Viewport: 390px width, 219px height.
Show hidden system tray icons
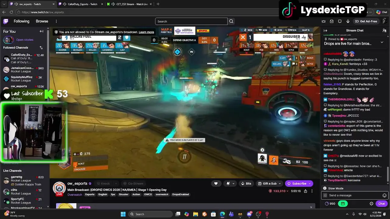[x=347, y=214]
